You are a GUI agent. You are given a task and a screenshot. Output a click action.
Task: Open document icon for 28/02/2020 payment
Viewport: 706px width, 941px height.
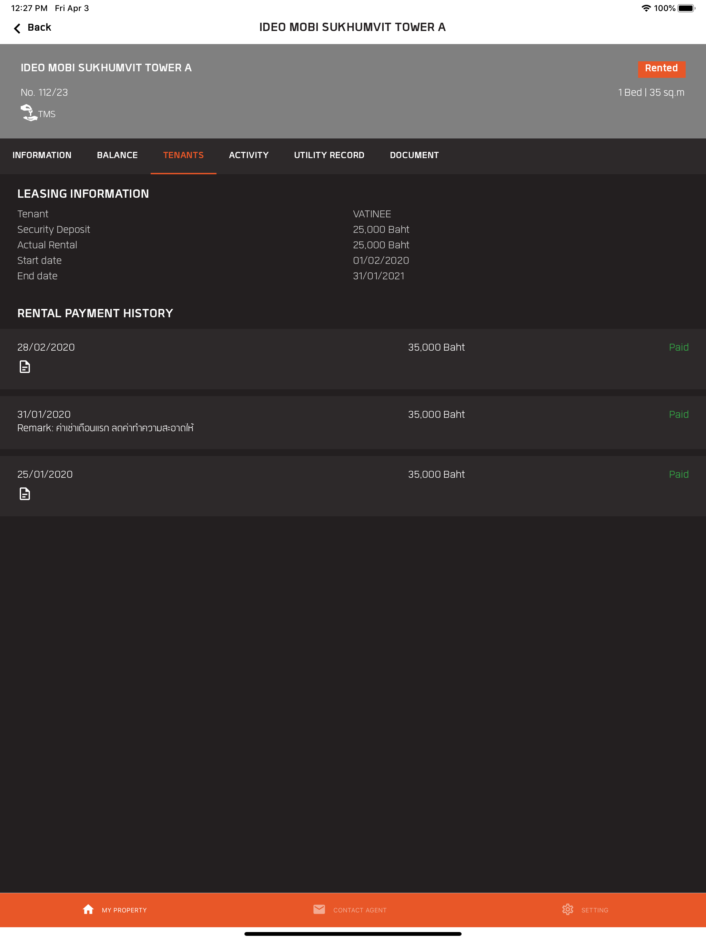(25, 366)
